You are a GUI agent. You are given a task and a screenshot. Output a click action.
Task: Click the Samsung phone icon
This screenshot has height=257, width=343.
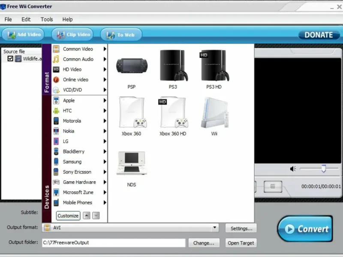pyautogui.click(x=56, y=162)
